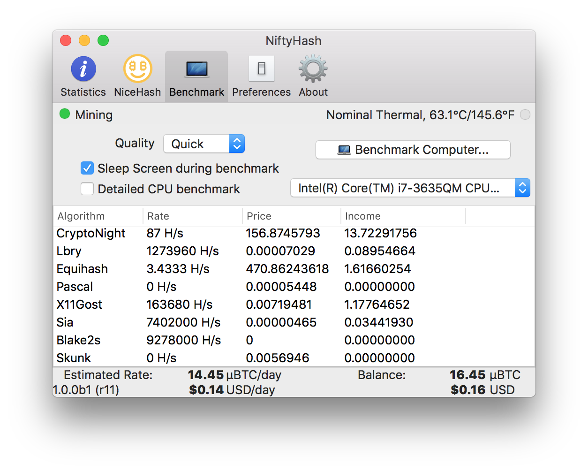This screenshot has height=472, width=588.
Task: Select the X11Gost algorithm row
Action: pyautogui.click(x=294, y=305)
